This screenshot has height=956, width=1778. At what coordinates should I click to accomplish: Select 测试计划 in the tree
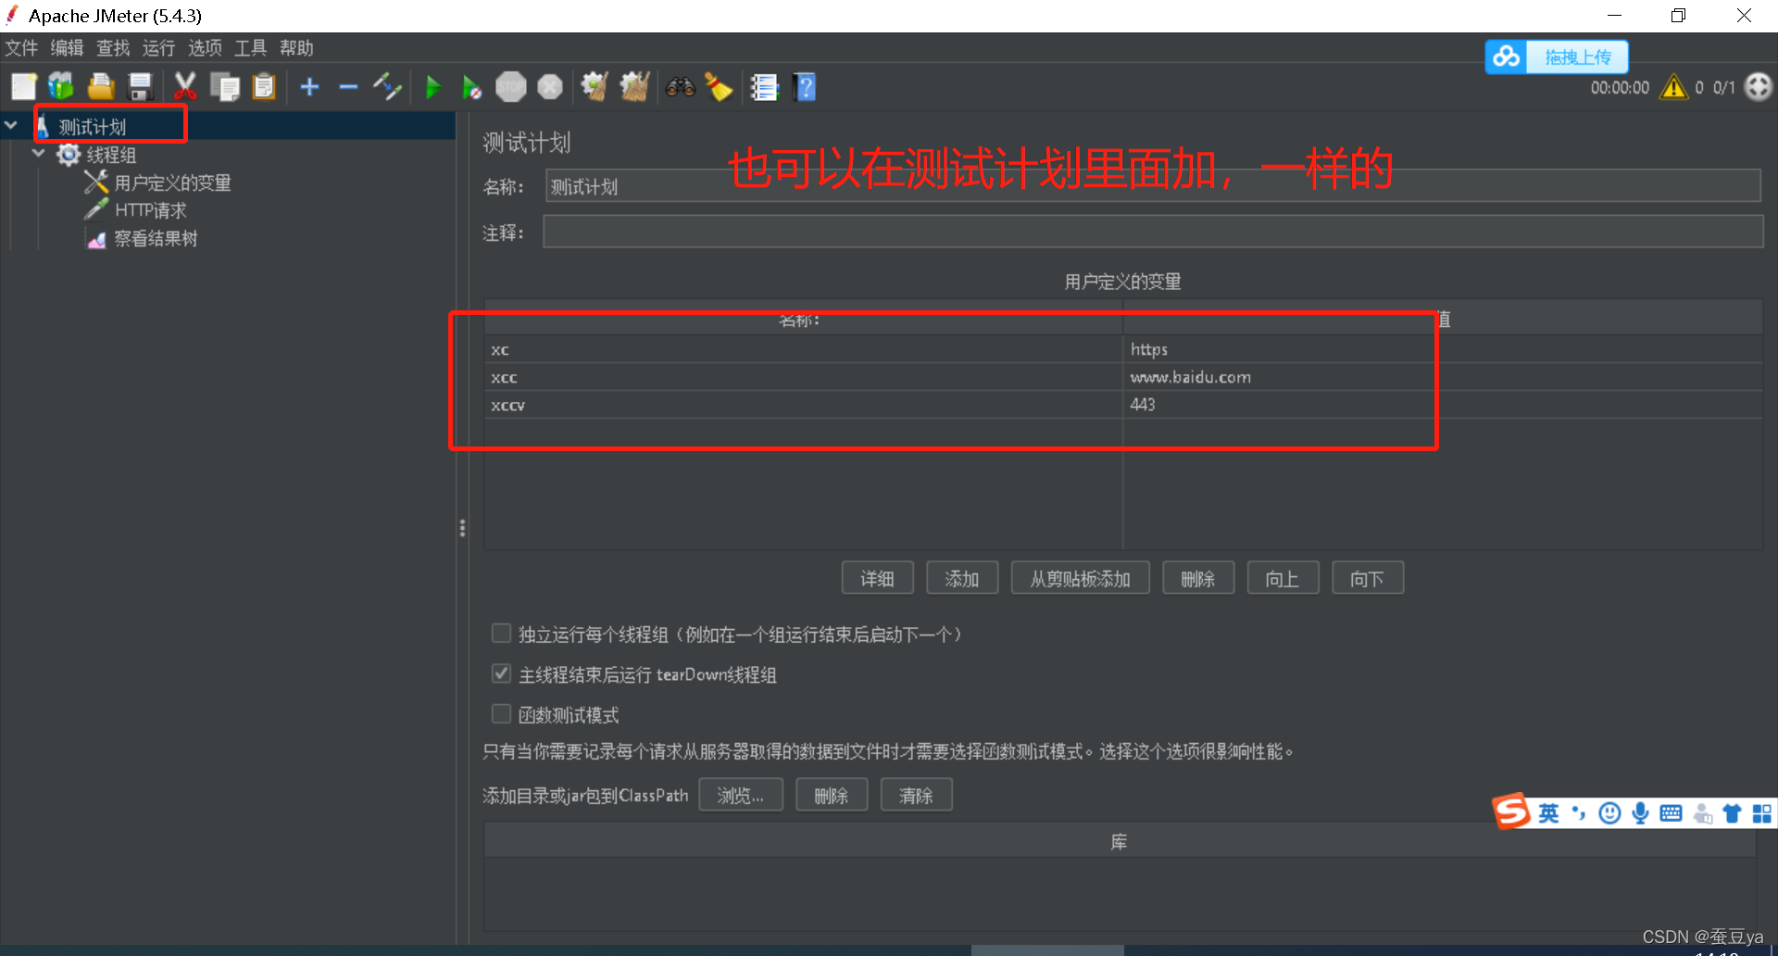tap(93, 127)
